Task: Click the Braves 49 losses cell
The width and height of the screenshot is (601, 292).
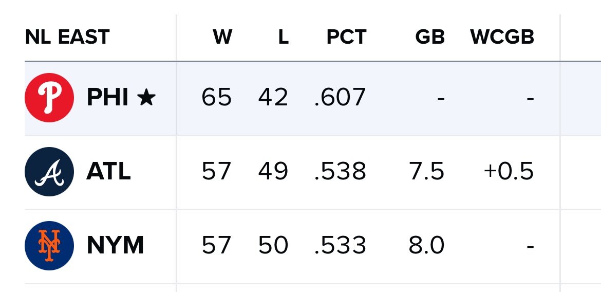Action: pos(273,172)
